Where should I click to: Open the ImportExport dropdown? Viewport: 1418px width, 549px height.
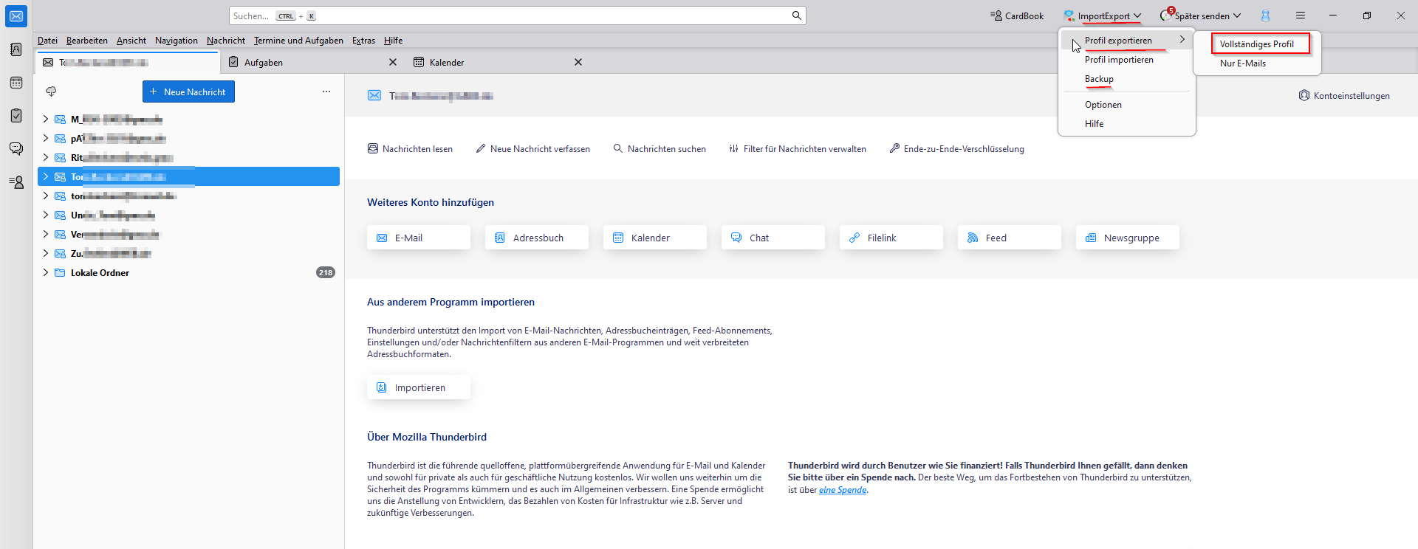pyautogui.click(x=1103, y=15)
